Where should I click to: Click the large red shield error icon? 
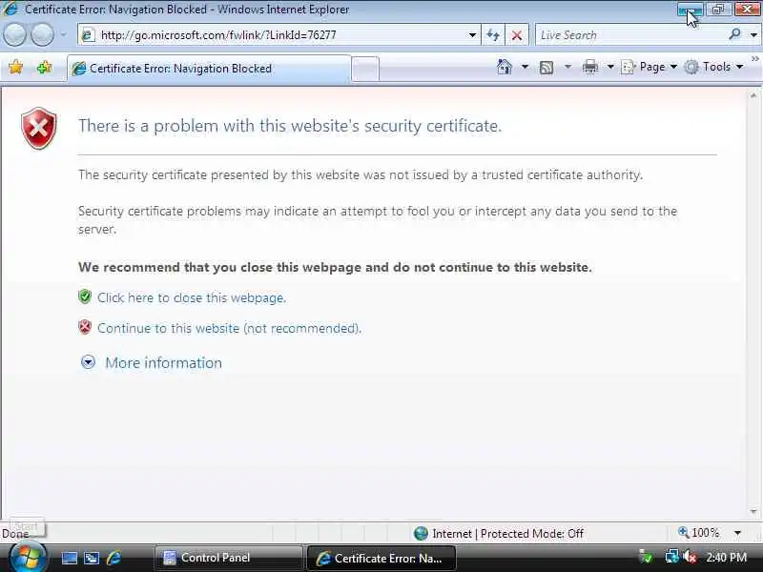click(x=39, y=128)
